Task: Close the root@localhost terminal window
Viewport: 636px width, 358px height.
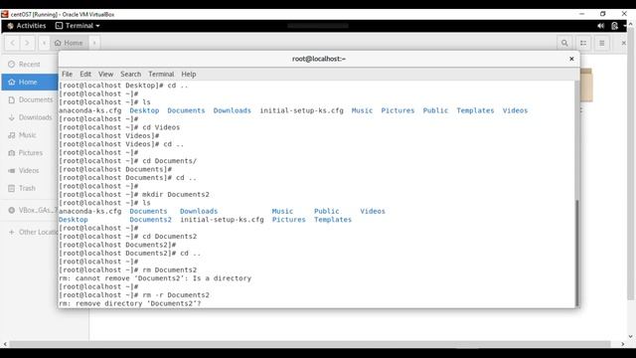Action: [571, 59]
